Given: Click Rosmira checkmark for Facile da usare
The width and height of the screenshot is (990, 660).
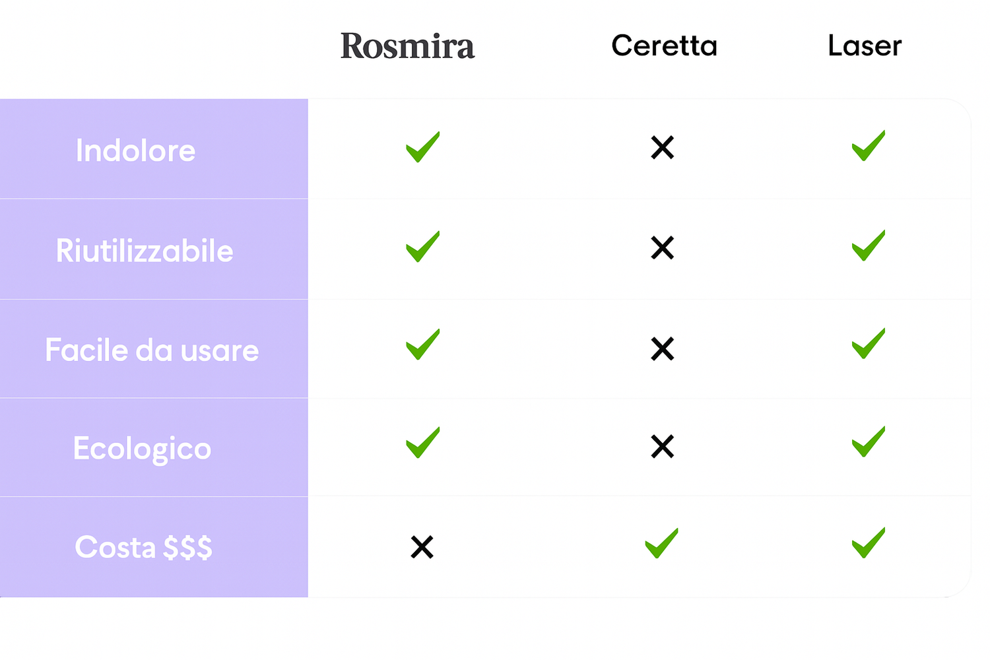Looking at the screenshot, I should [422, 345].
